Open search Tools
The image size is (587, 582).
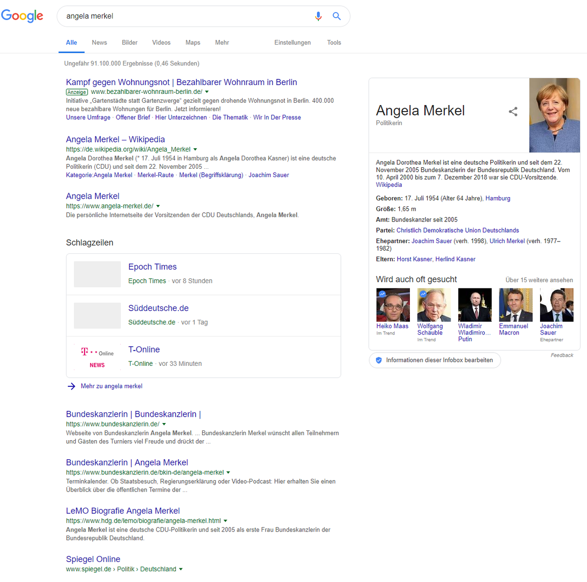(334, 43)
